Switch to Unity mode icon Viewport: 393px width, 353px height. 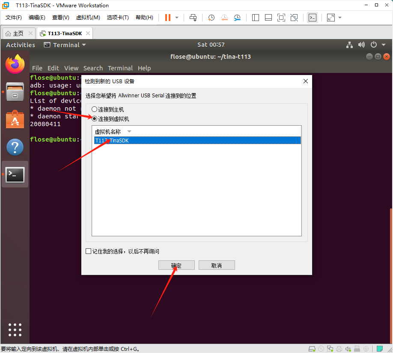[294, 18]
